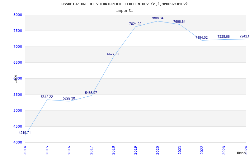The width and height of the screenshot is (249, 156).
Task: Click the y-axis value 5500
Action: (18, 95)
